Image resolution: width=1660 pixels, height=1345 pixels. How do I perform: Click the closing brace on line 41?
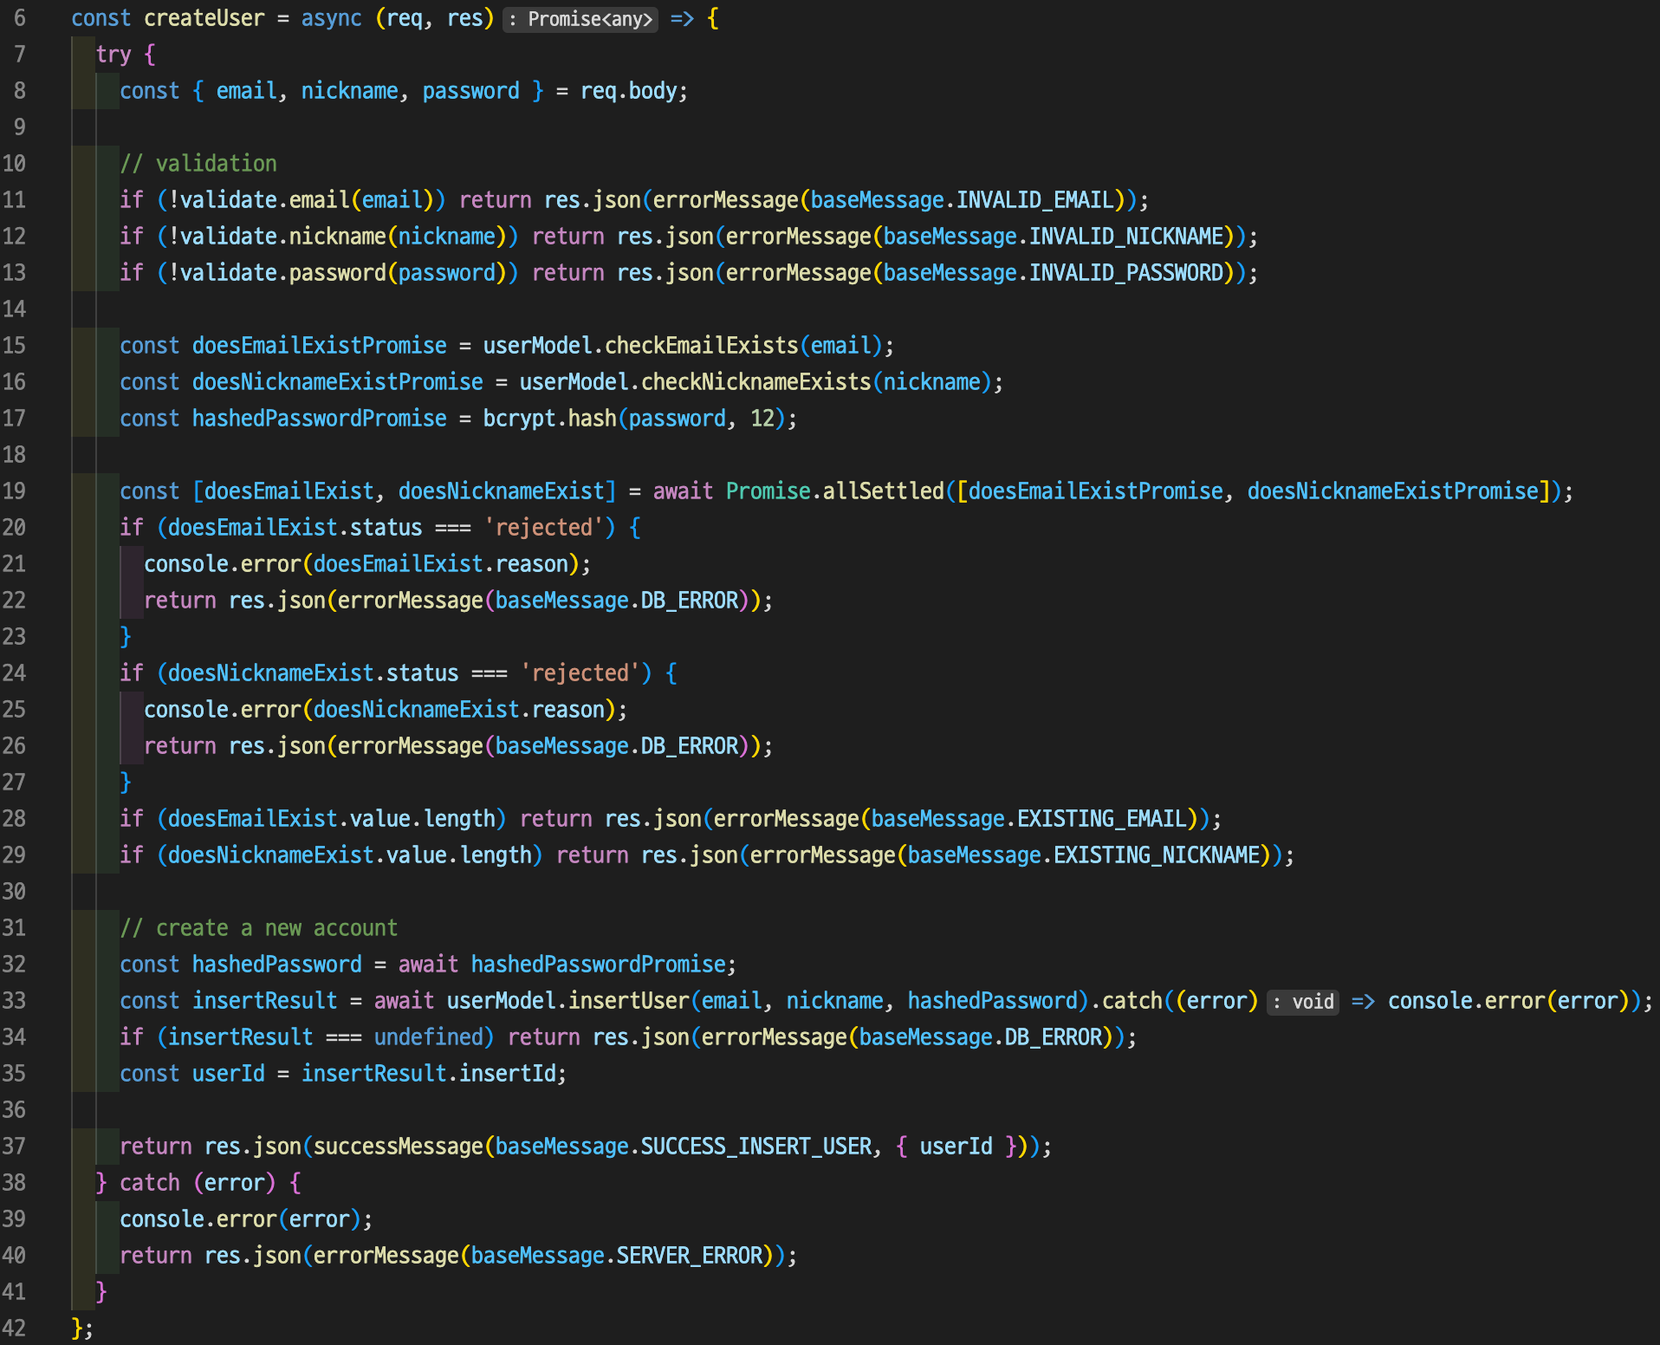101,1292
